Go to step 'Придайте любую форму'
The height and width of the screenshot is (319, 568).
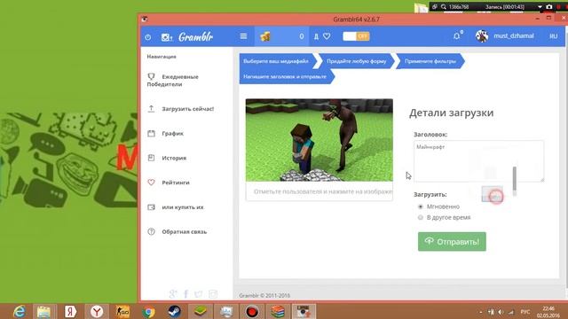[357, 61]
